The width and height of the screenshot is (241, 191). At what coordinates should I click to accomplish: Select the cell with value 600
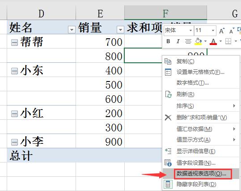pos(100,98)
